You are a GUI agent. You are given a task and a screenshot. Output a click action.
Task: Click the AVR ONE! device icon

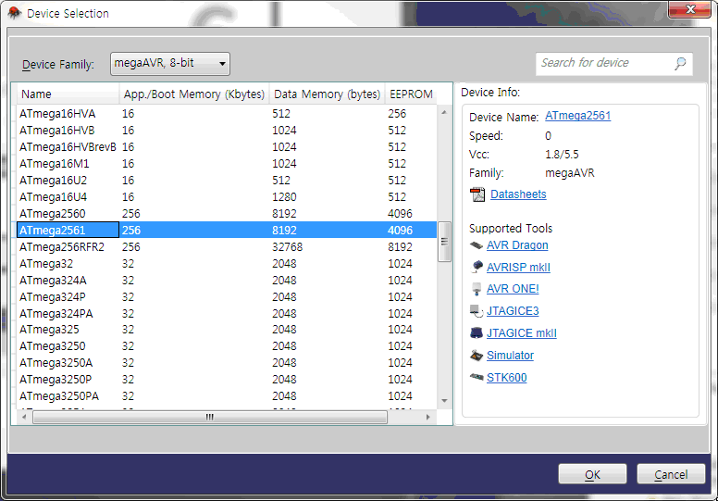(477, 289)
